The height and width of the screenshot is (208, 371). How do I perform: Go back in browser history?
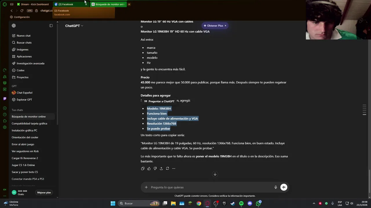point(12,11)
